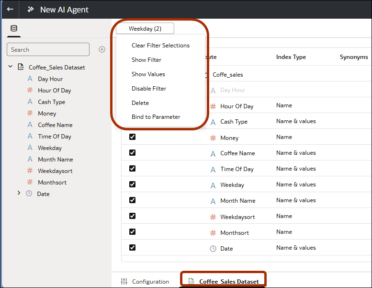The image size is (372, 288).
Task: Click the number icon beside Weekdaysort in sidebar
Action: pos(30,171)
